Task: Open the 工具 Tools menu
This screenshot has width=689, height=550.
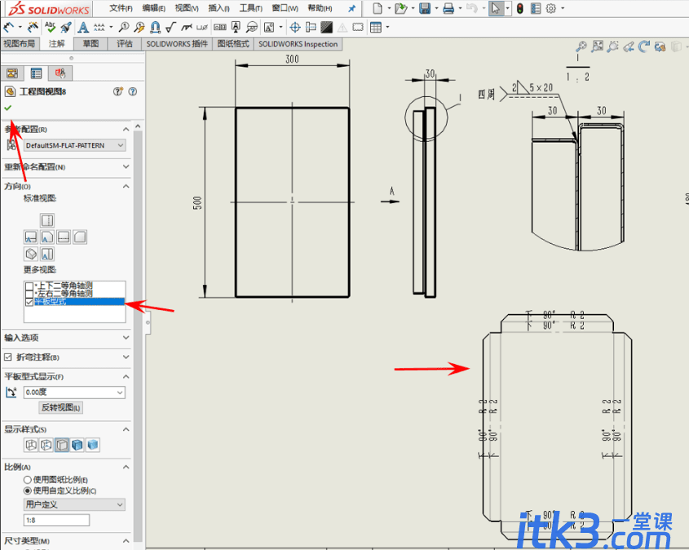Action: point(250,8)
